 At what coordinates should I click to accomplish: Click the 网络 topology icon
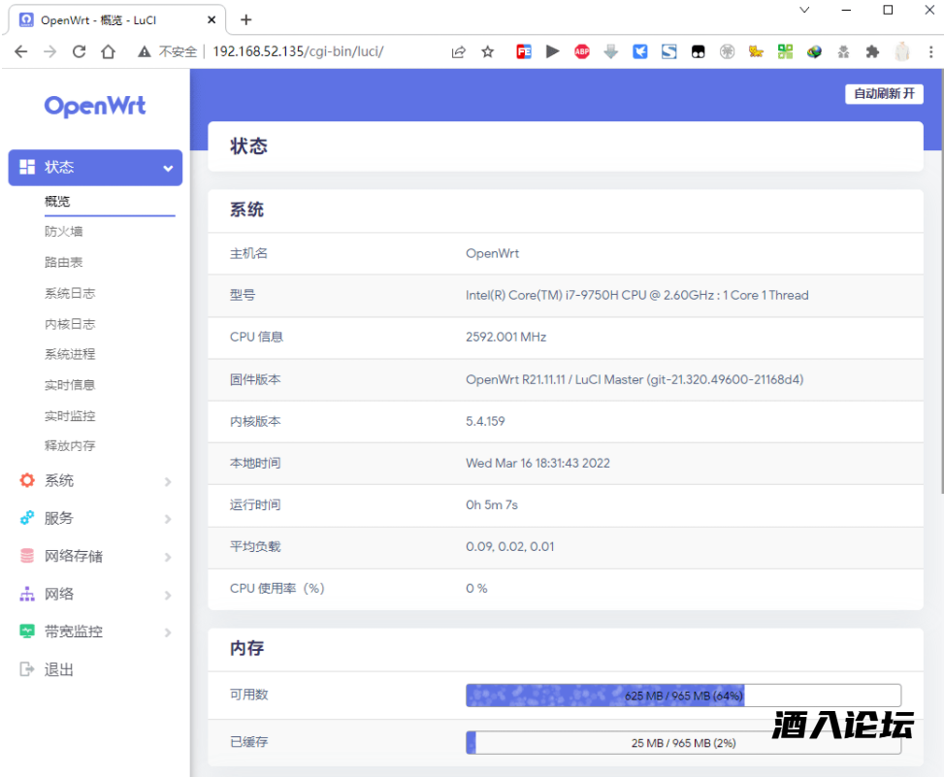pyautogui.click(x=27, y=594)
